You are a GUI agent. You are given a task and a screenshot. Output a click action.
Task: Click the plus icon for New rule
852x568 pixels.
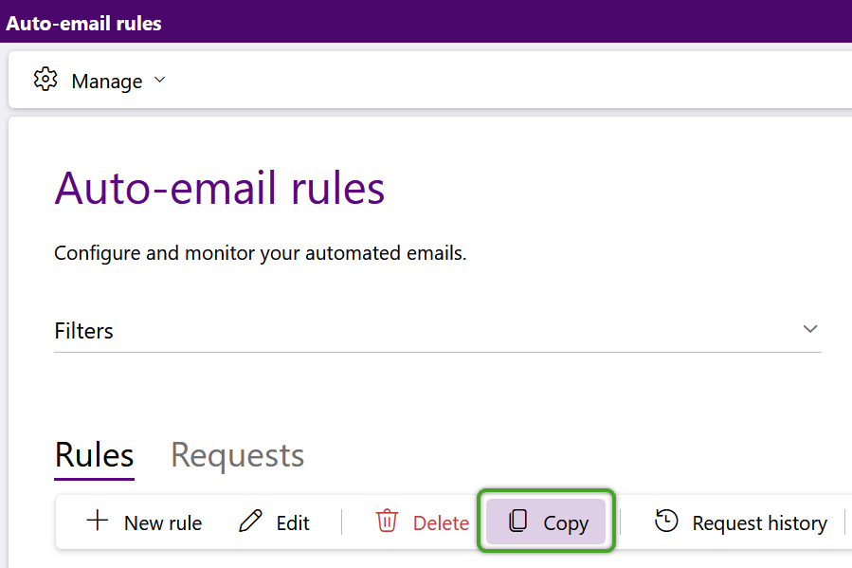(98, 521)
